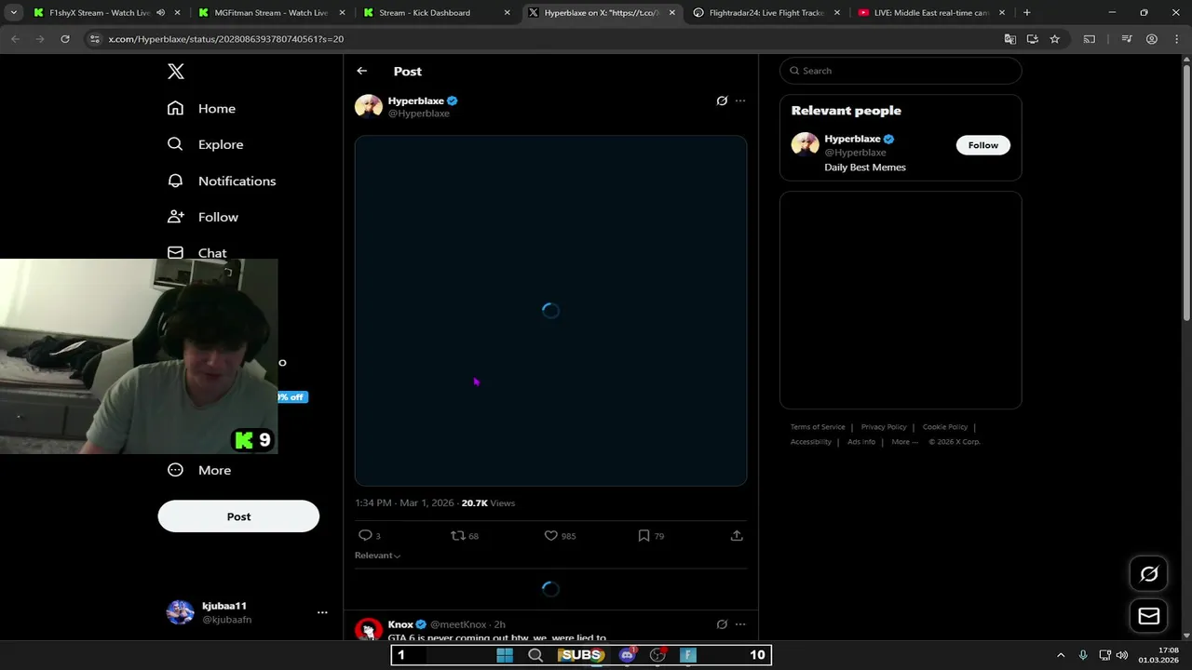The image size is (1192, 670).
Task: Mute the F1shyX Stream tab audio
Action: 160,13
